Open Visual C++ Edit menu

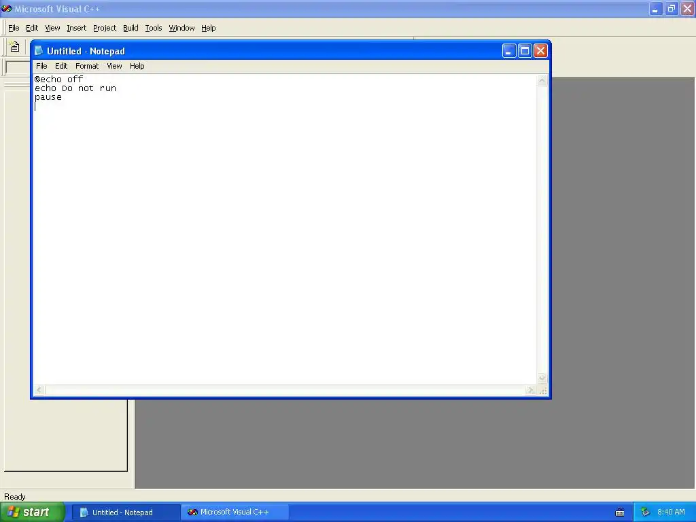(x=32, y=28)
